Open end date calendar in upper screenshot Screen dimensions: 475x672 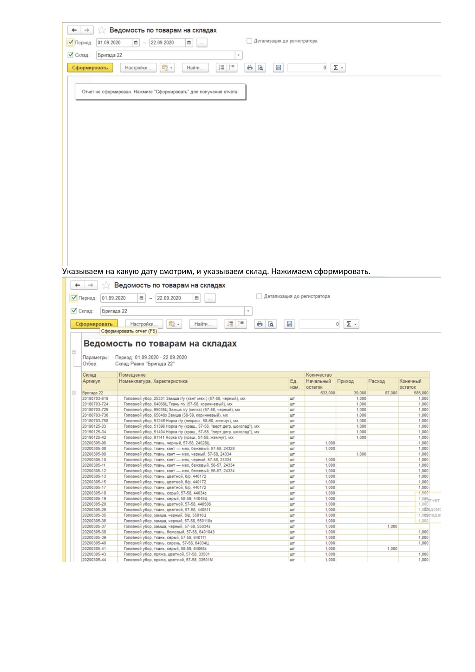click(189, 43)
